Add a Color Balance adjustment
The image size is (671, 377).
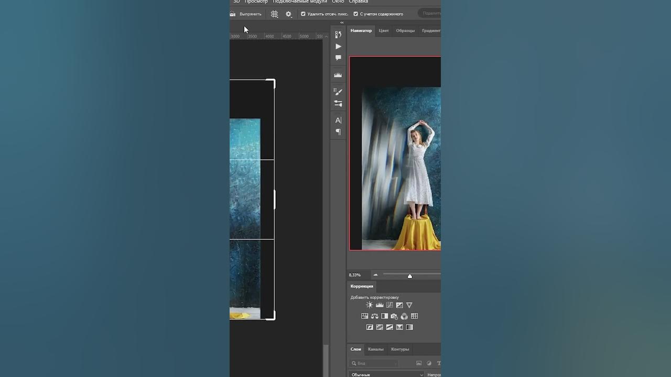click(375, 316)
